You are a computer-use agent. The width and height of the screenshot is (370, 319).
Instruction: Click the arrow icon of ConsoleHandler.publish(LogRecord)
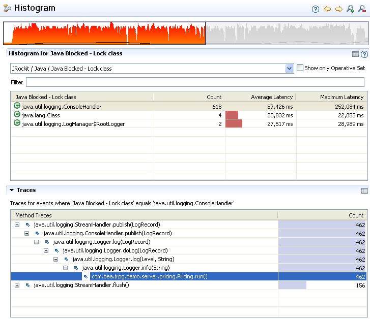pyautogui.click(x=37, y=234)
